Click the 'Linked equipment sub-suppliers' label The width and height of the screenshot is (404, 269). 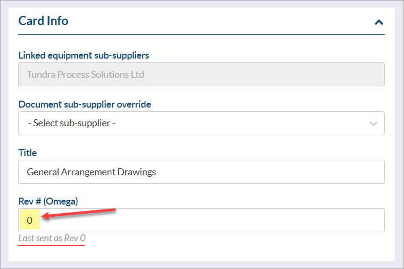coord(84,55)
